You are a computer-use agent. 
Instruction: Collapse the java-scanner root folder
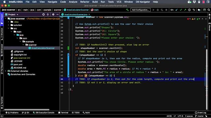pyautogui.click(x=6, y=19)
